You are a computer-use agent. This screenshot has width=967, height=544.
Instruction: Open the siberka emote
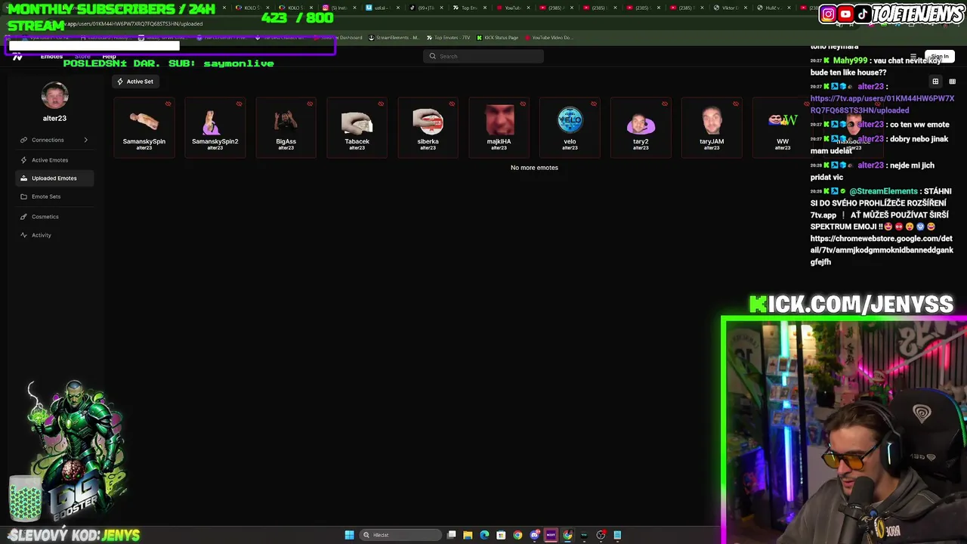(x=428, y=127)
